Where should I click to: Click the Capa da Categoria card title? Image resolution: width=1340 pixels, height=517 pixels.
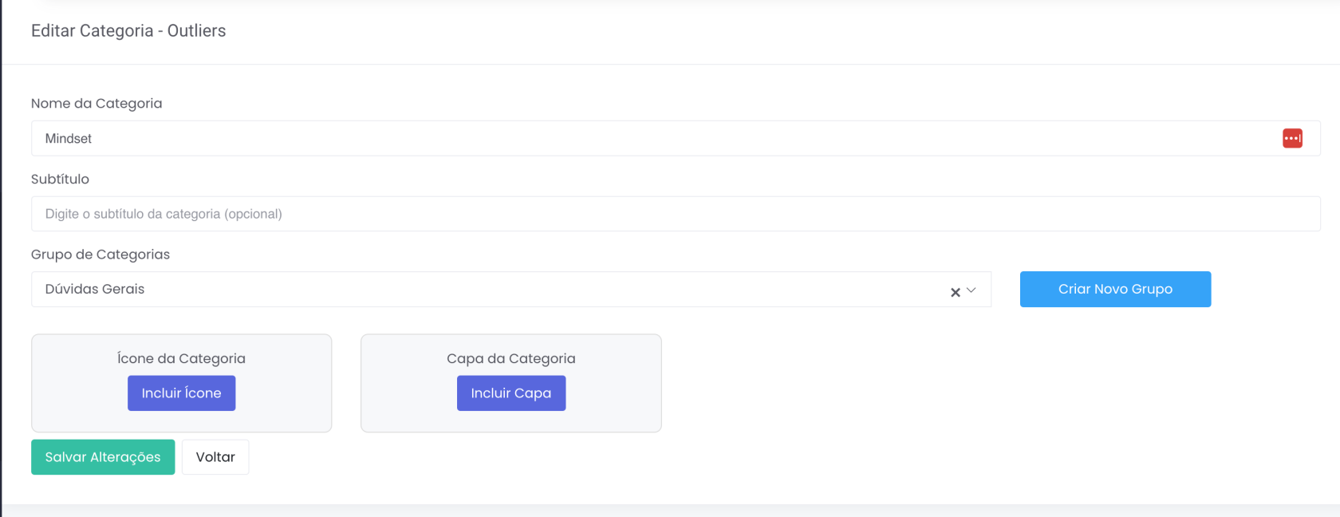[510, 359]
